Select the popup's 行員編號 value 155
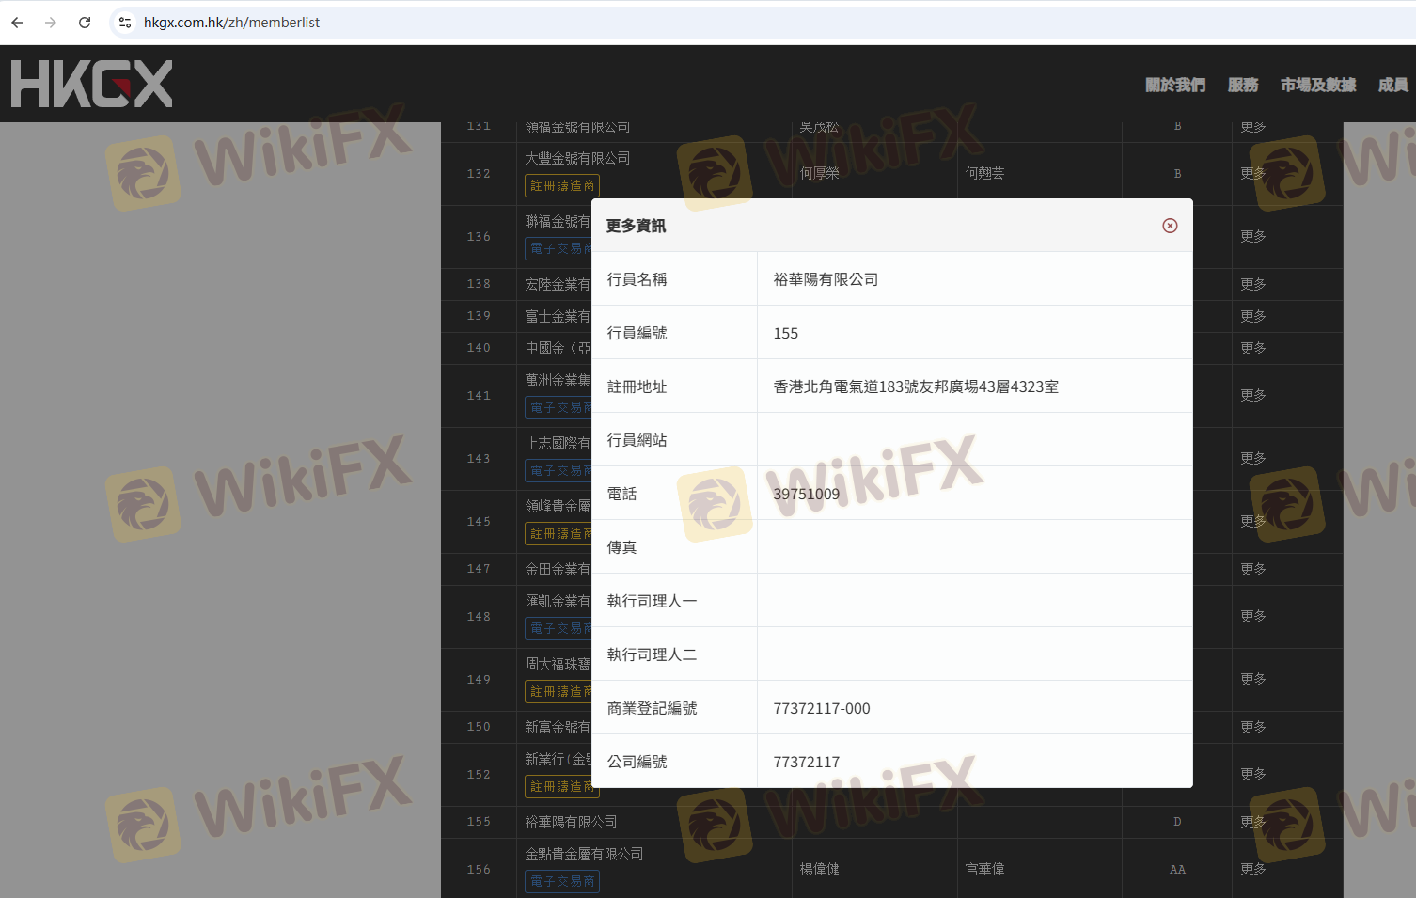 [x=786, y=333]
